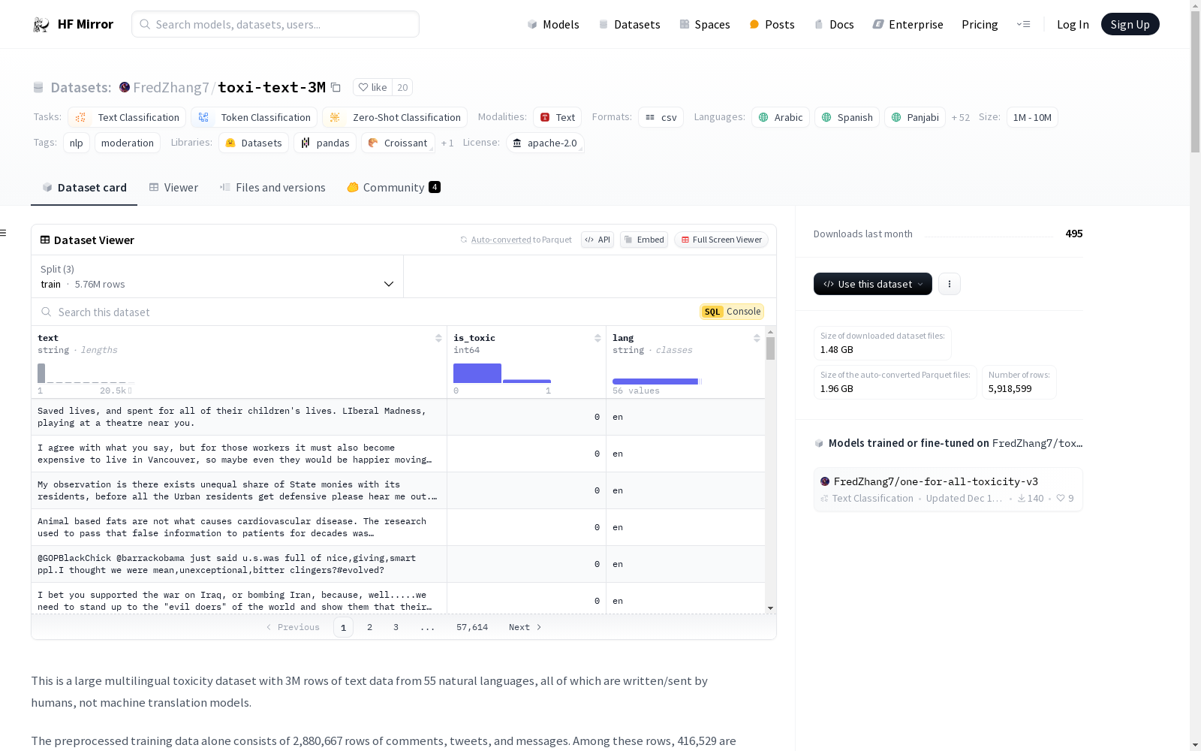The image size is (1201, 751).
Task: Click the 1M - 10M size tag
Action: (x=1032, y=117)
